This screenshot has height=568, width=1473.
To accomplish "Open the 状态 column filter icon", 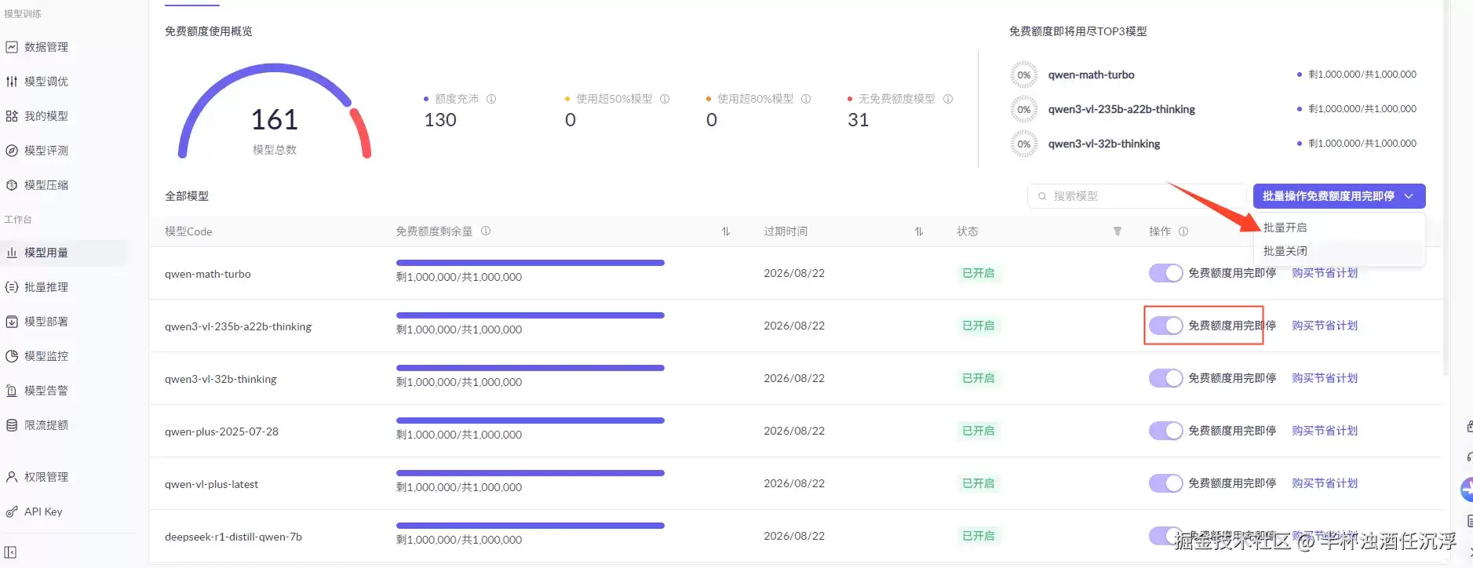I will coord(1117,231).
